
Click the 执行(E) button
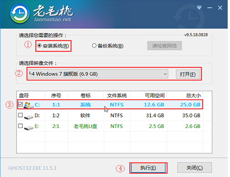coord(148,168)
